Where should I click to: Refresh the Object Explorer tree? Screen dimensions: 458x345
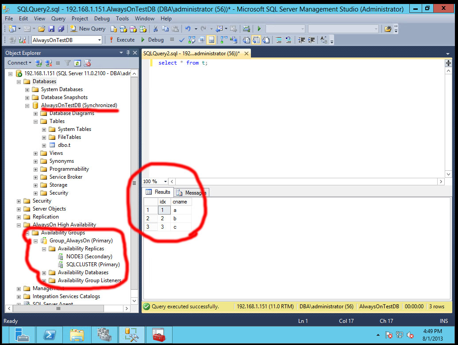coord(78,62)
